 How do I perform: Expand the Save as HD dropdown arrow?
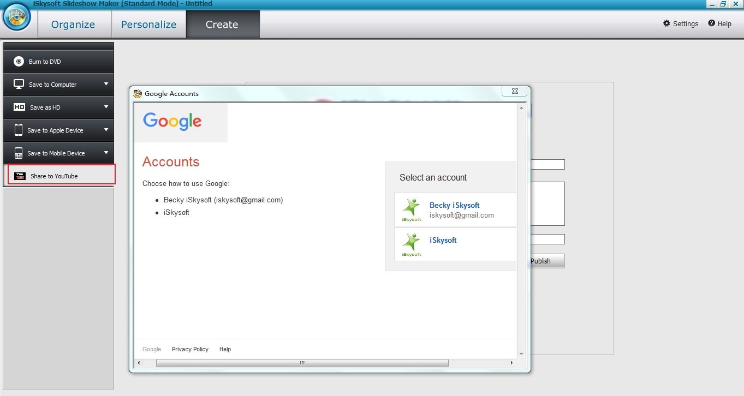pos(106,107)
